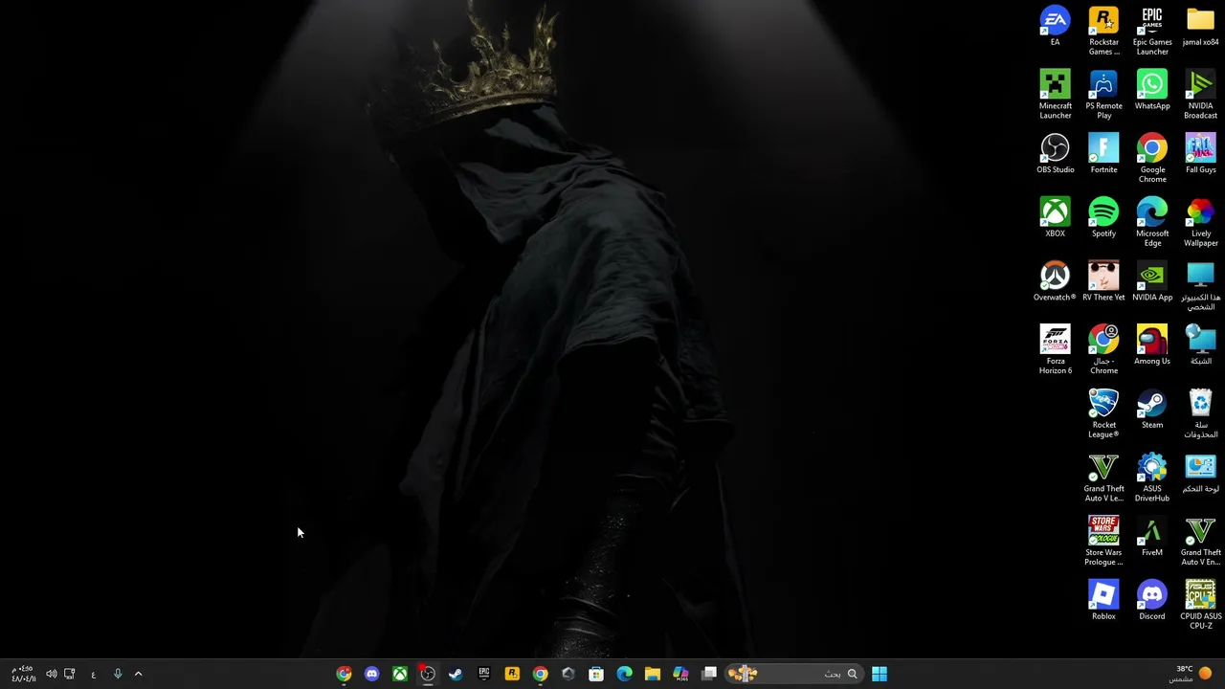Open the Minecraft Launcher shortcut
This screenshot has width=1225, height=689.
(x=1055, y=95)
